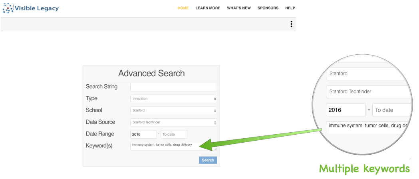Click the Date Range start field 2016
This screenshot has height=179, width=419.
[x=143, y=134]
